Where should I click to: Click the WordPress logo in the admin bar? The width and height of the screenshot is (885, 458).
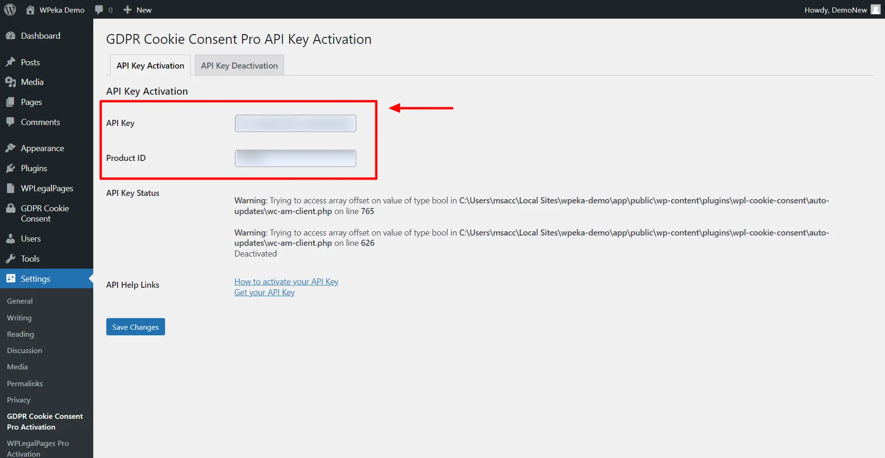click(x=10, y=9)
